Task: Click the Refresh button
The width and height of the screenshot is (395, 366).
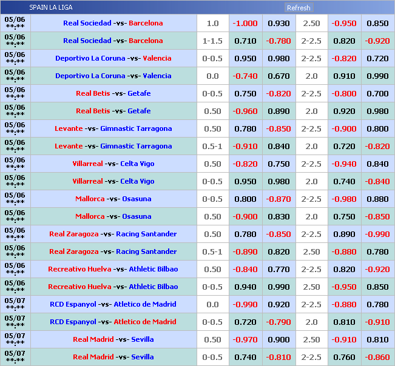Action: click(x=299, y=8)
